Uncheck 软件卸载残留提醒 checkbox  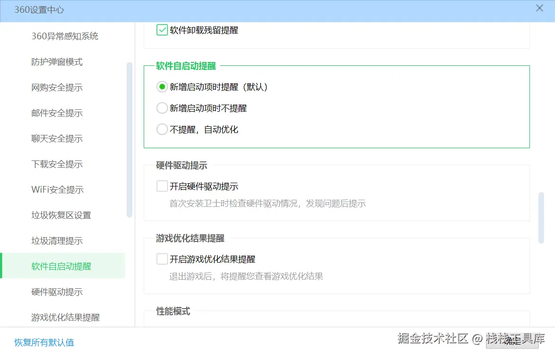[x=162, y=30]
